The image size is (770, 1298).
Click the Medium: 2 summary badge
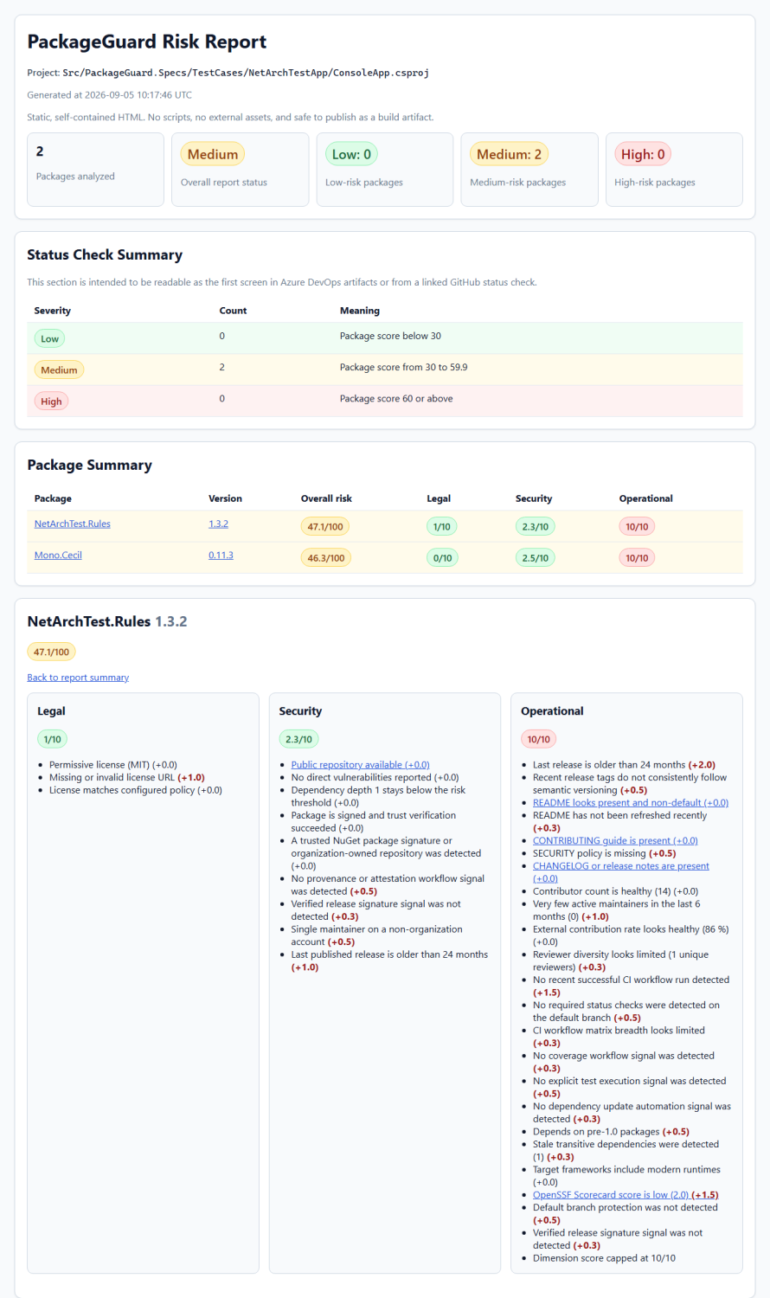coord(509,154)
